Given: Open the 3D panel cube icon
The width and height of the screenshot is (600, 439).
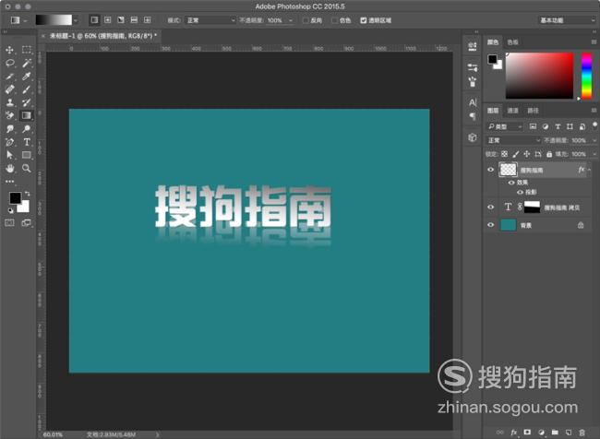Looking at the screenshot, I should [x=473, y=137].
